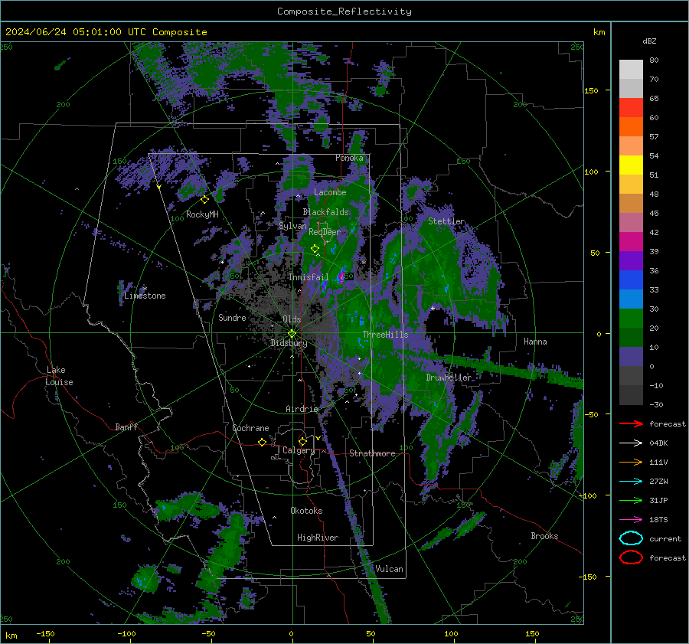Screen dimensions: 689x644
Task: Pick the light gray 80 dBZ swatch
Action: [631, 70]
